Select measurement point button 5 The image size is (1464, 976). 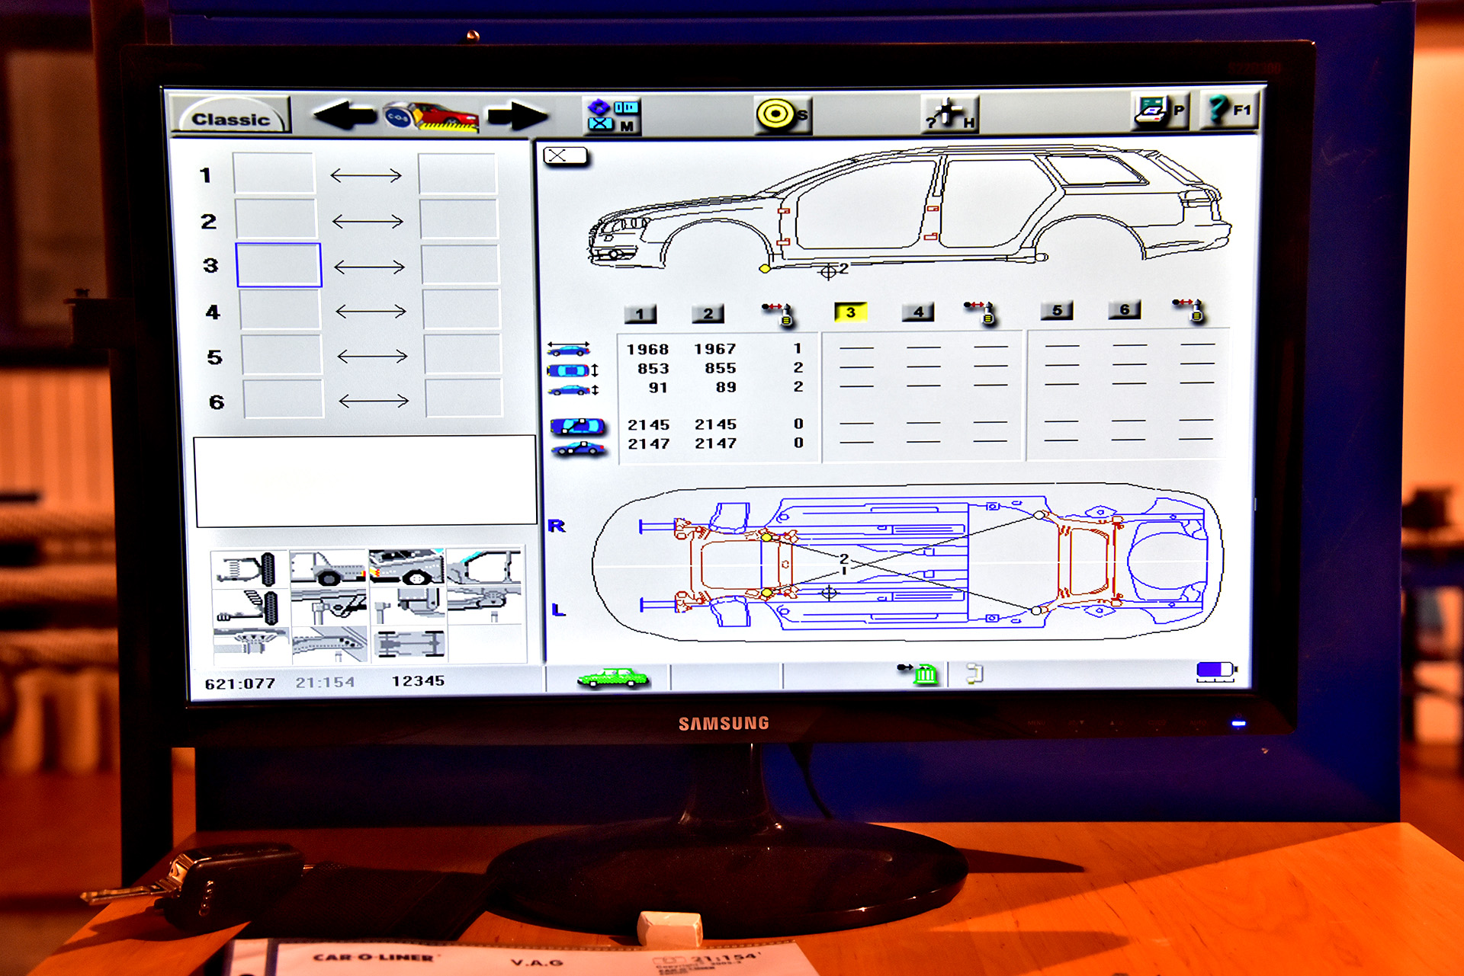coord(1056,311)
